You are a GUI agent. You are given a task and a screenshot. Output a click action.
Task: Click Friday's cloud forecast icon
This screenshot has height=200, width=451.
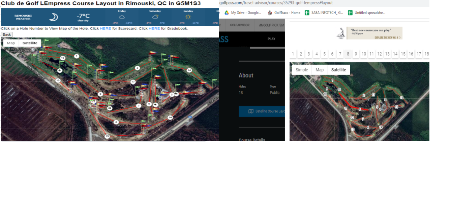122,16
